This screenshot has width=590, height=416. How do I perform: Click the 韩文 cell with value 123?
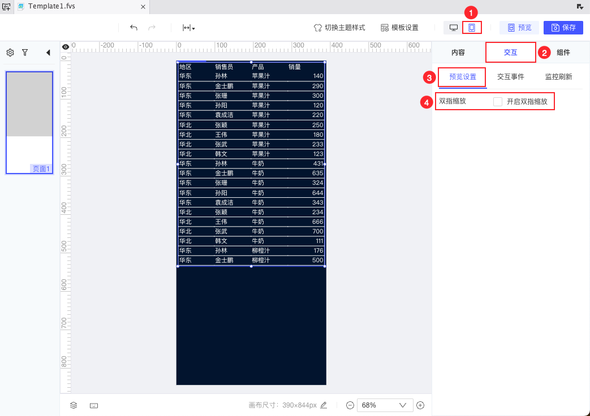coord(221,154)
